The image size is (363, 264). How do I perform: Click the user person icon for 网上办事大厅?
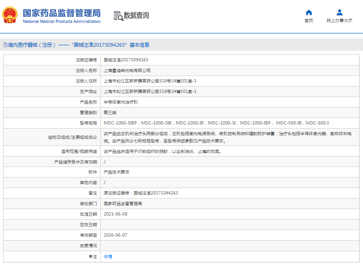pyautogui.click(x=339, y=12)
